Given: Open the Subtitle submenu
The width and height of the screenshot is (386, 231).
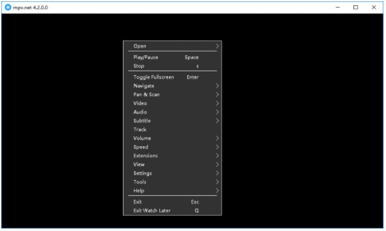Looking at the screenshot, I should [173, 121].
